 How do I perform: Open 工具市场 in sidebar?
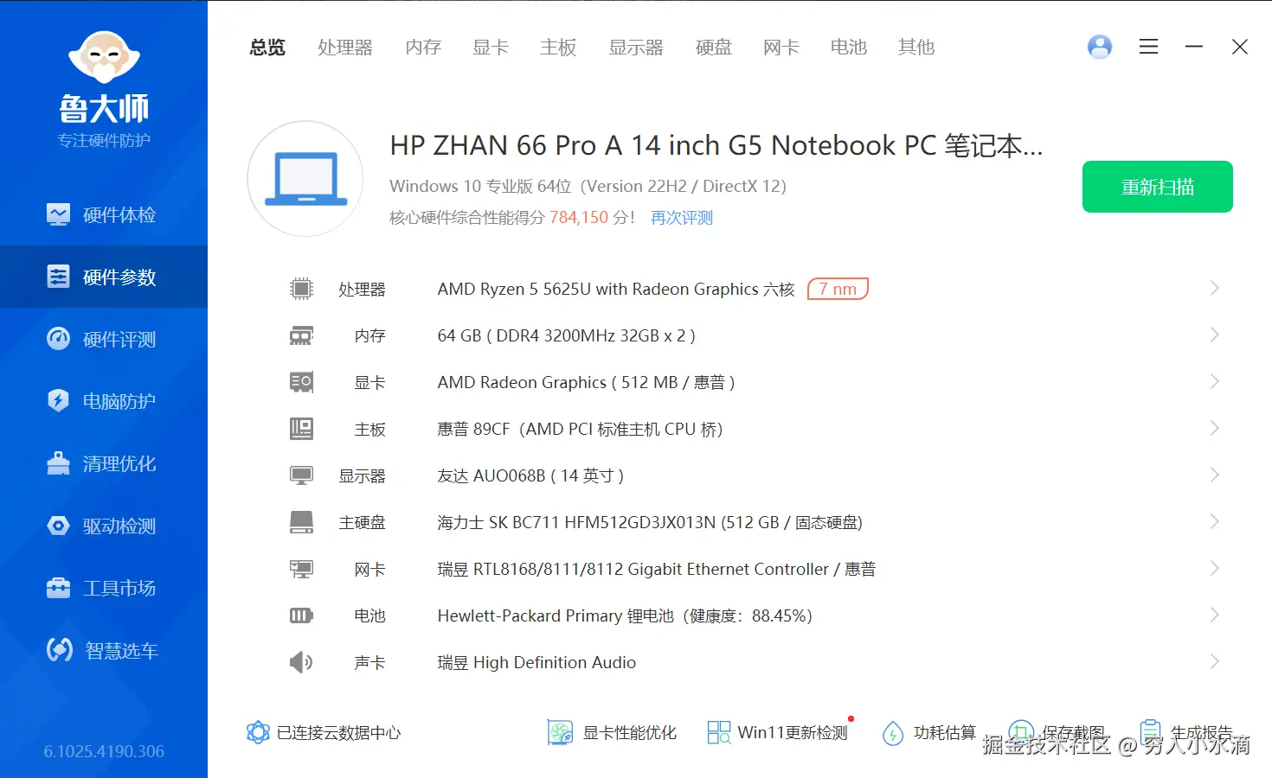[x=104, y=588]
